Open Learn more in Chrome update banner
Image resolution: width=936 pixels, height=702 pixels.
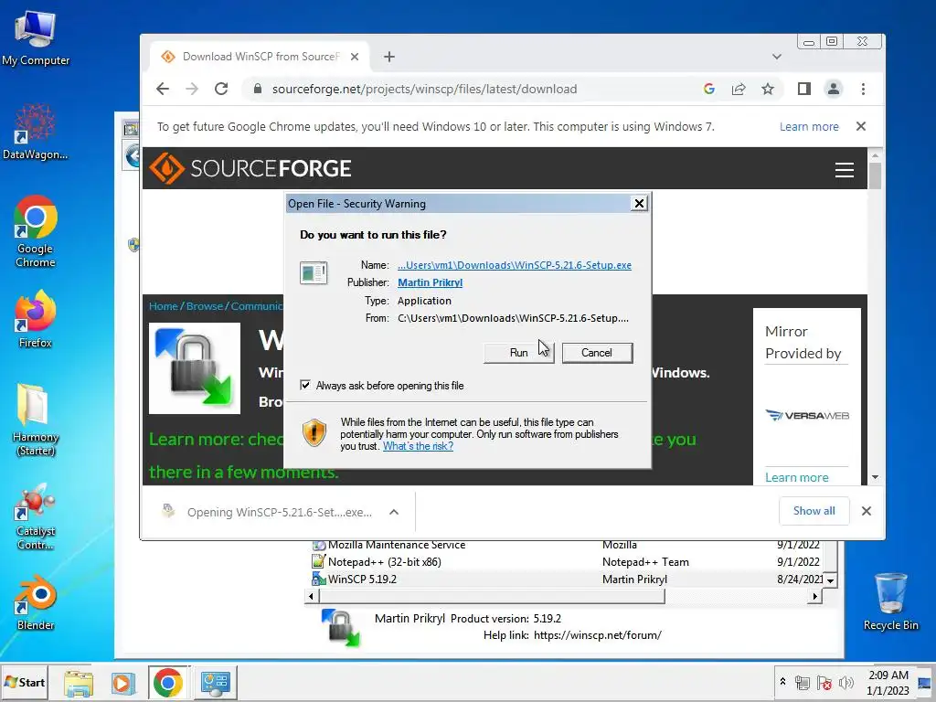coord(809,126)
